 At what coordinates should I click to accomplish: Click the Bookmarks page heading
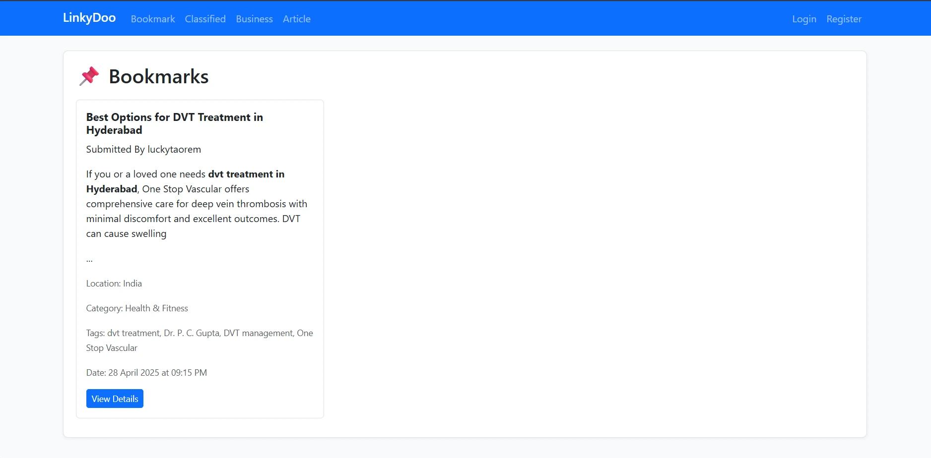point(158,76)
